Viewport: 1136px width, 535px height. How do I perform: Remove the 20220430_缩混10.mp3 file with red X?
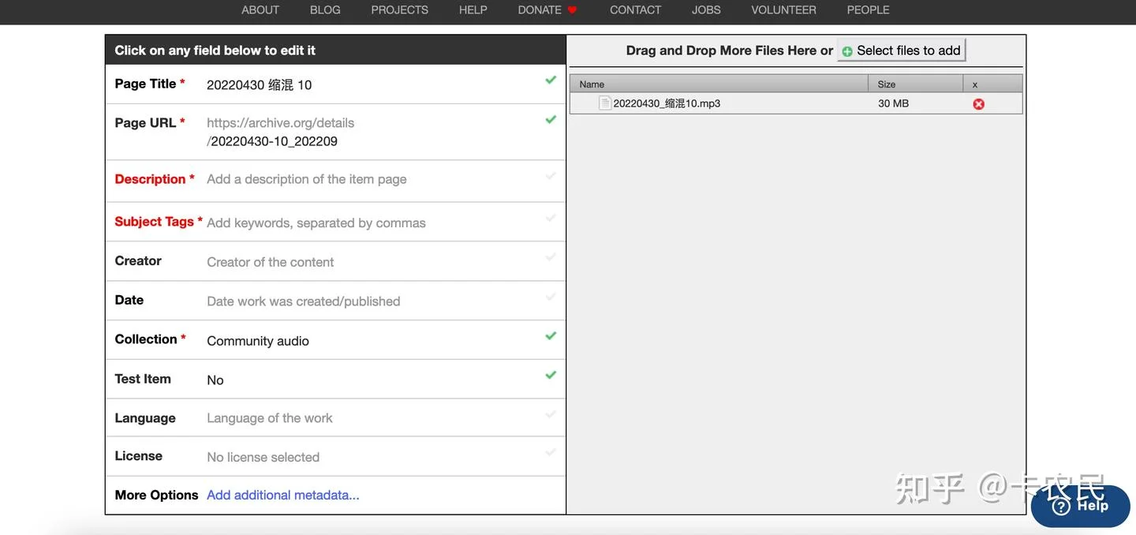(978, 103)
